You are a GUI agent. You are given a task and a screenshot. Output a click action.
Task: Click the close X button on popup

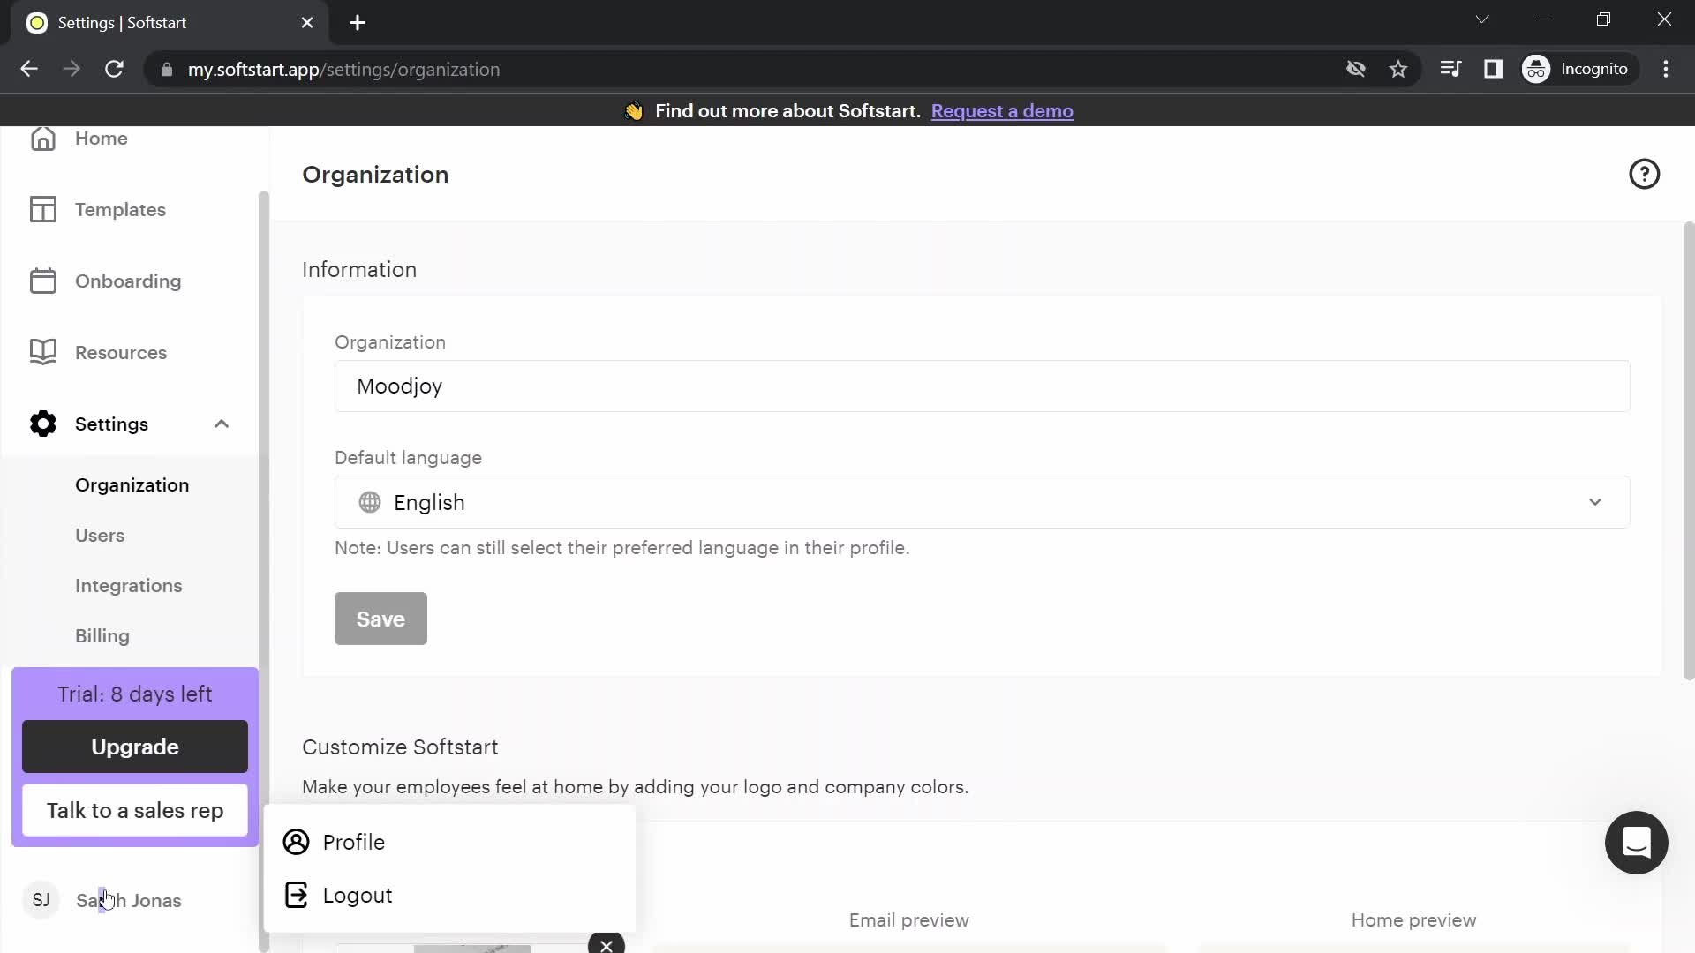(606, 945)
